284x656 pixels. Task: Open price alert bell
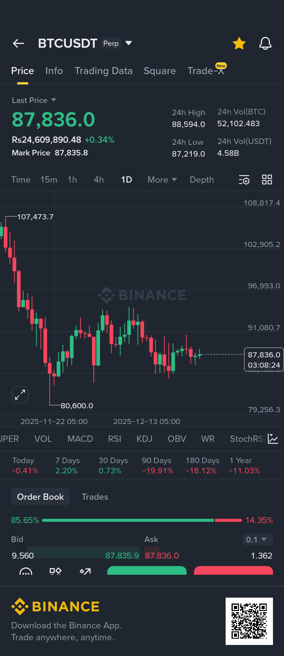point(265,43)
